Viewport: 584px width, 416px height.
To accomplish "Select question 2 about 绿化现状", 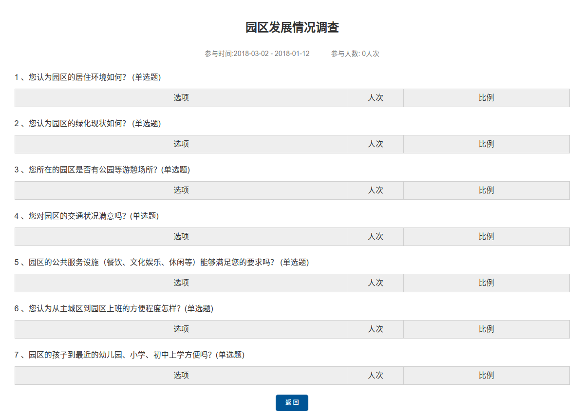I will tap(88, 123).
